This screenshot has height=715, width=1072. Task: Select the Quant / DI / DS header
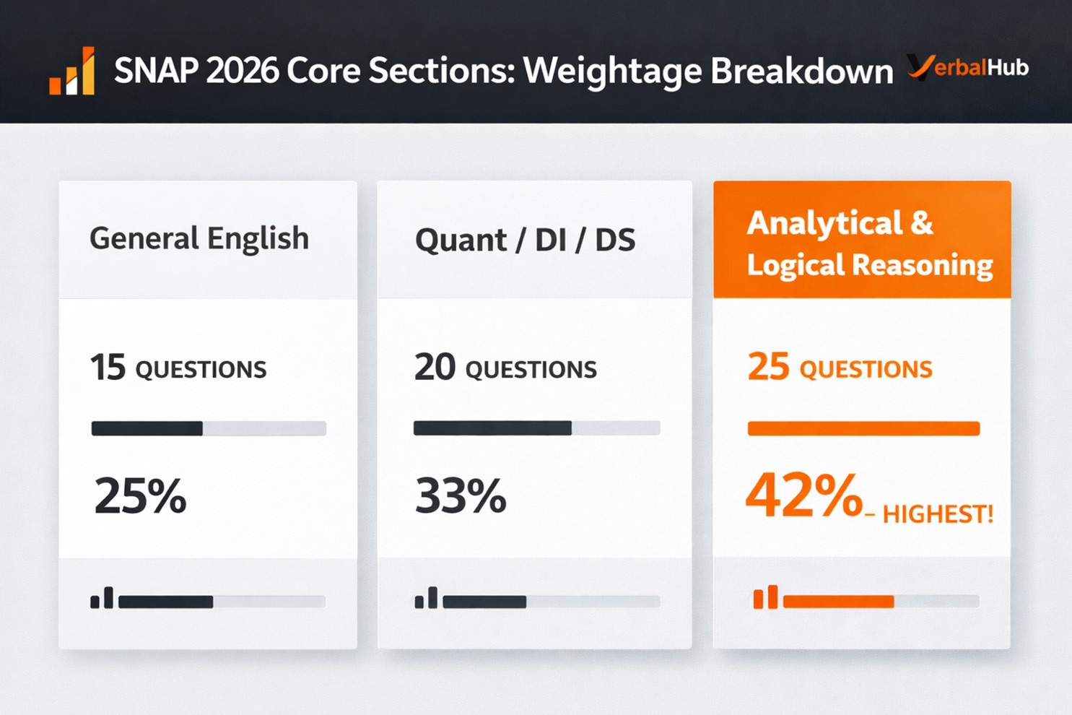525,240
